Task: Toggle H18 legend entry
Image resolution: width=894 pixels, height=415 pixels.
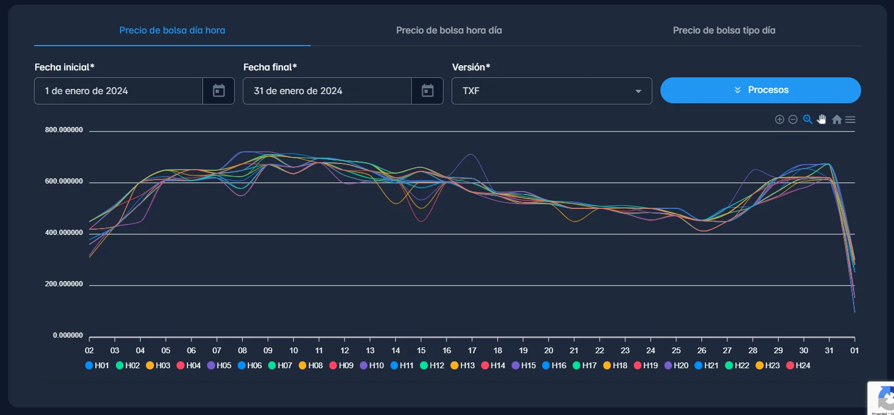Action: tap(615, 365)
